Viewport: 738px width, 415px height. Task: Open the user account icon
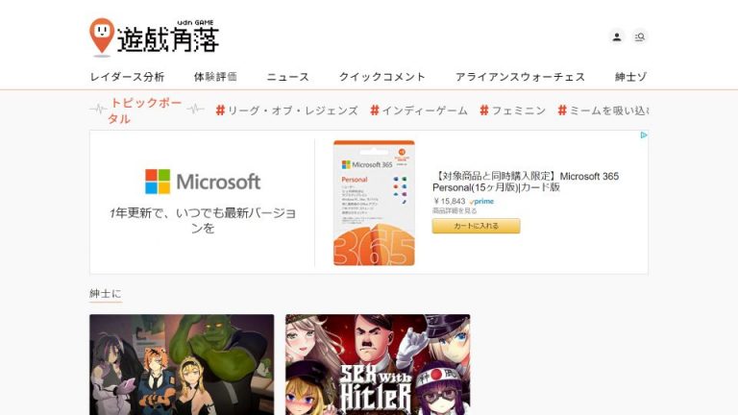pos(617,37)
